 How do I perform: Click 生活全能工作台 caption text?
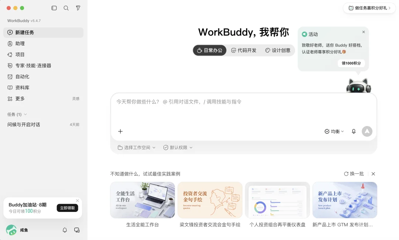[143, 225]
